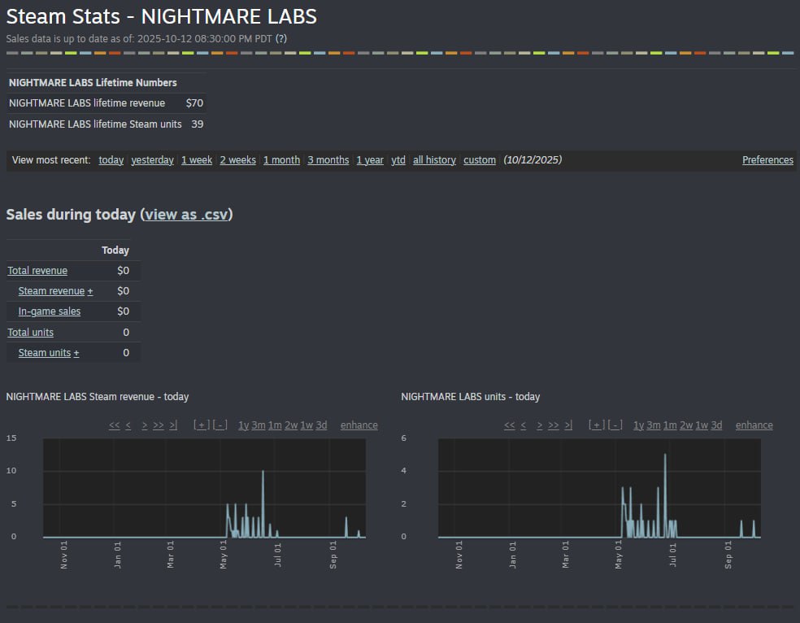Advance units chart with single > arrow

[540, 425]
